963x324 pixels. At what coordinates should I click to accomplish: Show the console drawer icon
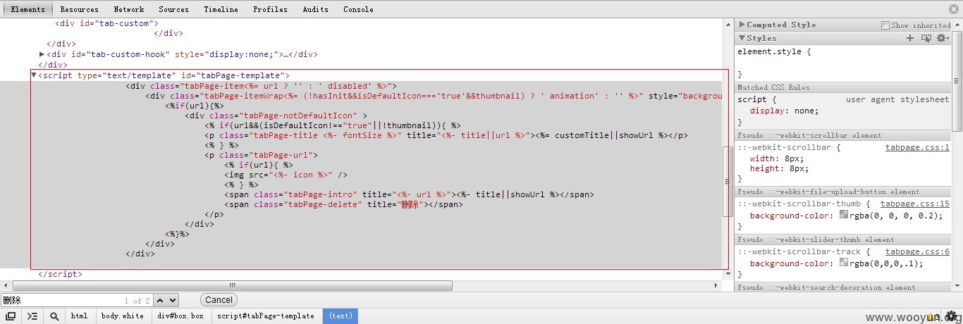[x=32, y=316]
